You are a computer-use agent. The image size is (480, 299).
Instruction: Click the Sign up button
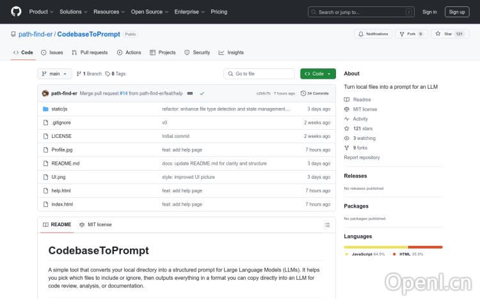457,11
